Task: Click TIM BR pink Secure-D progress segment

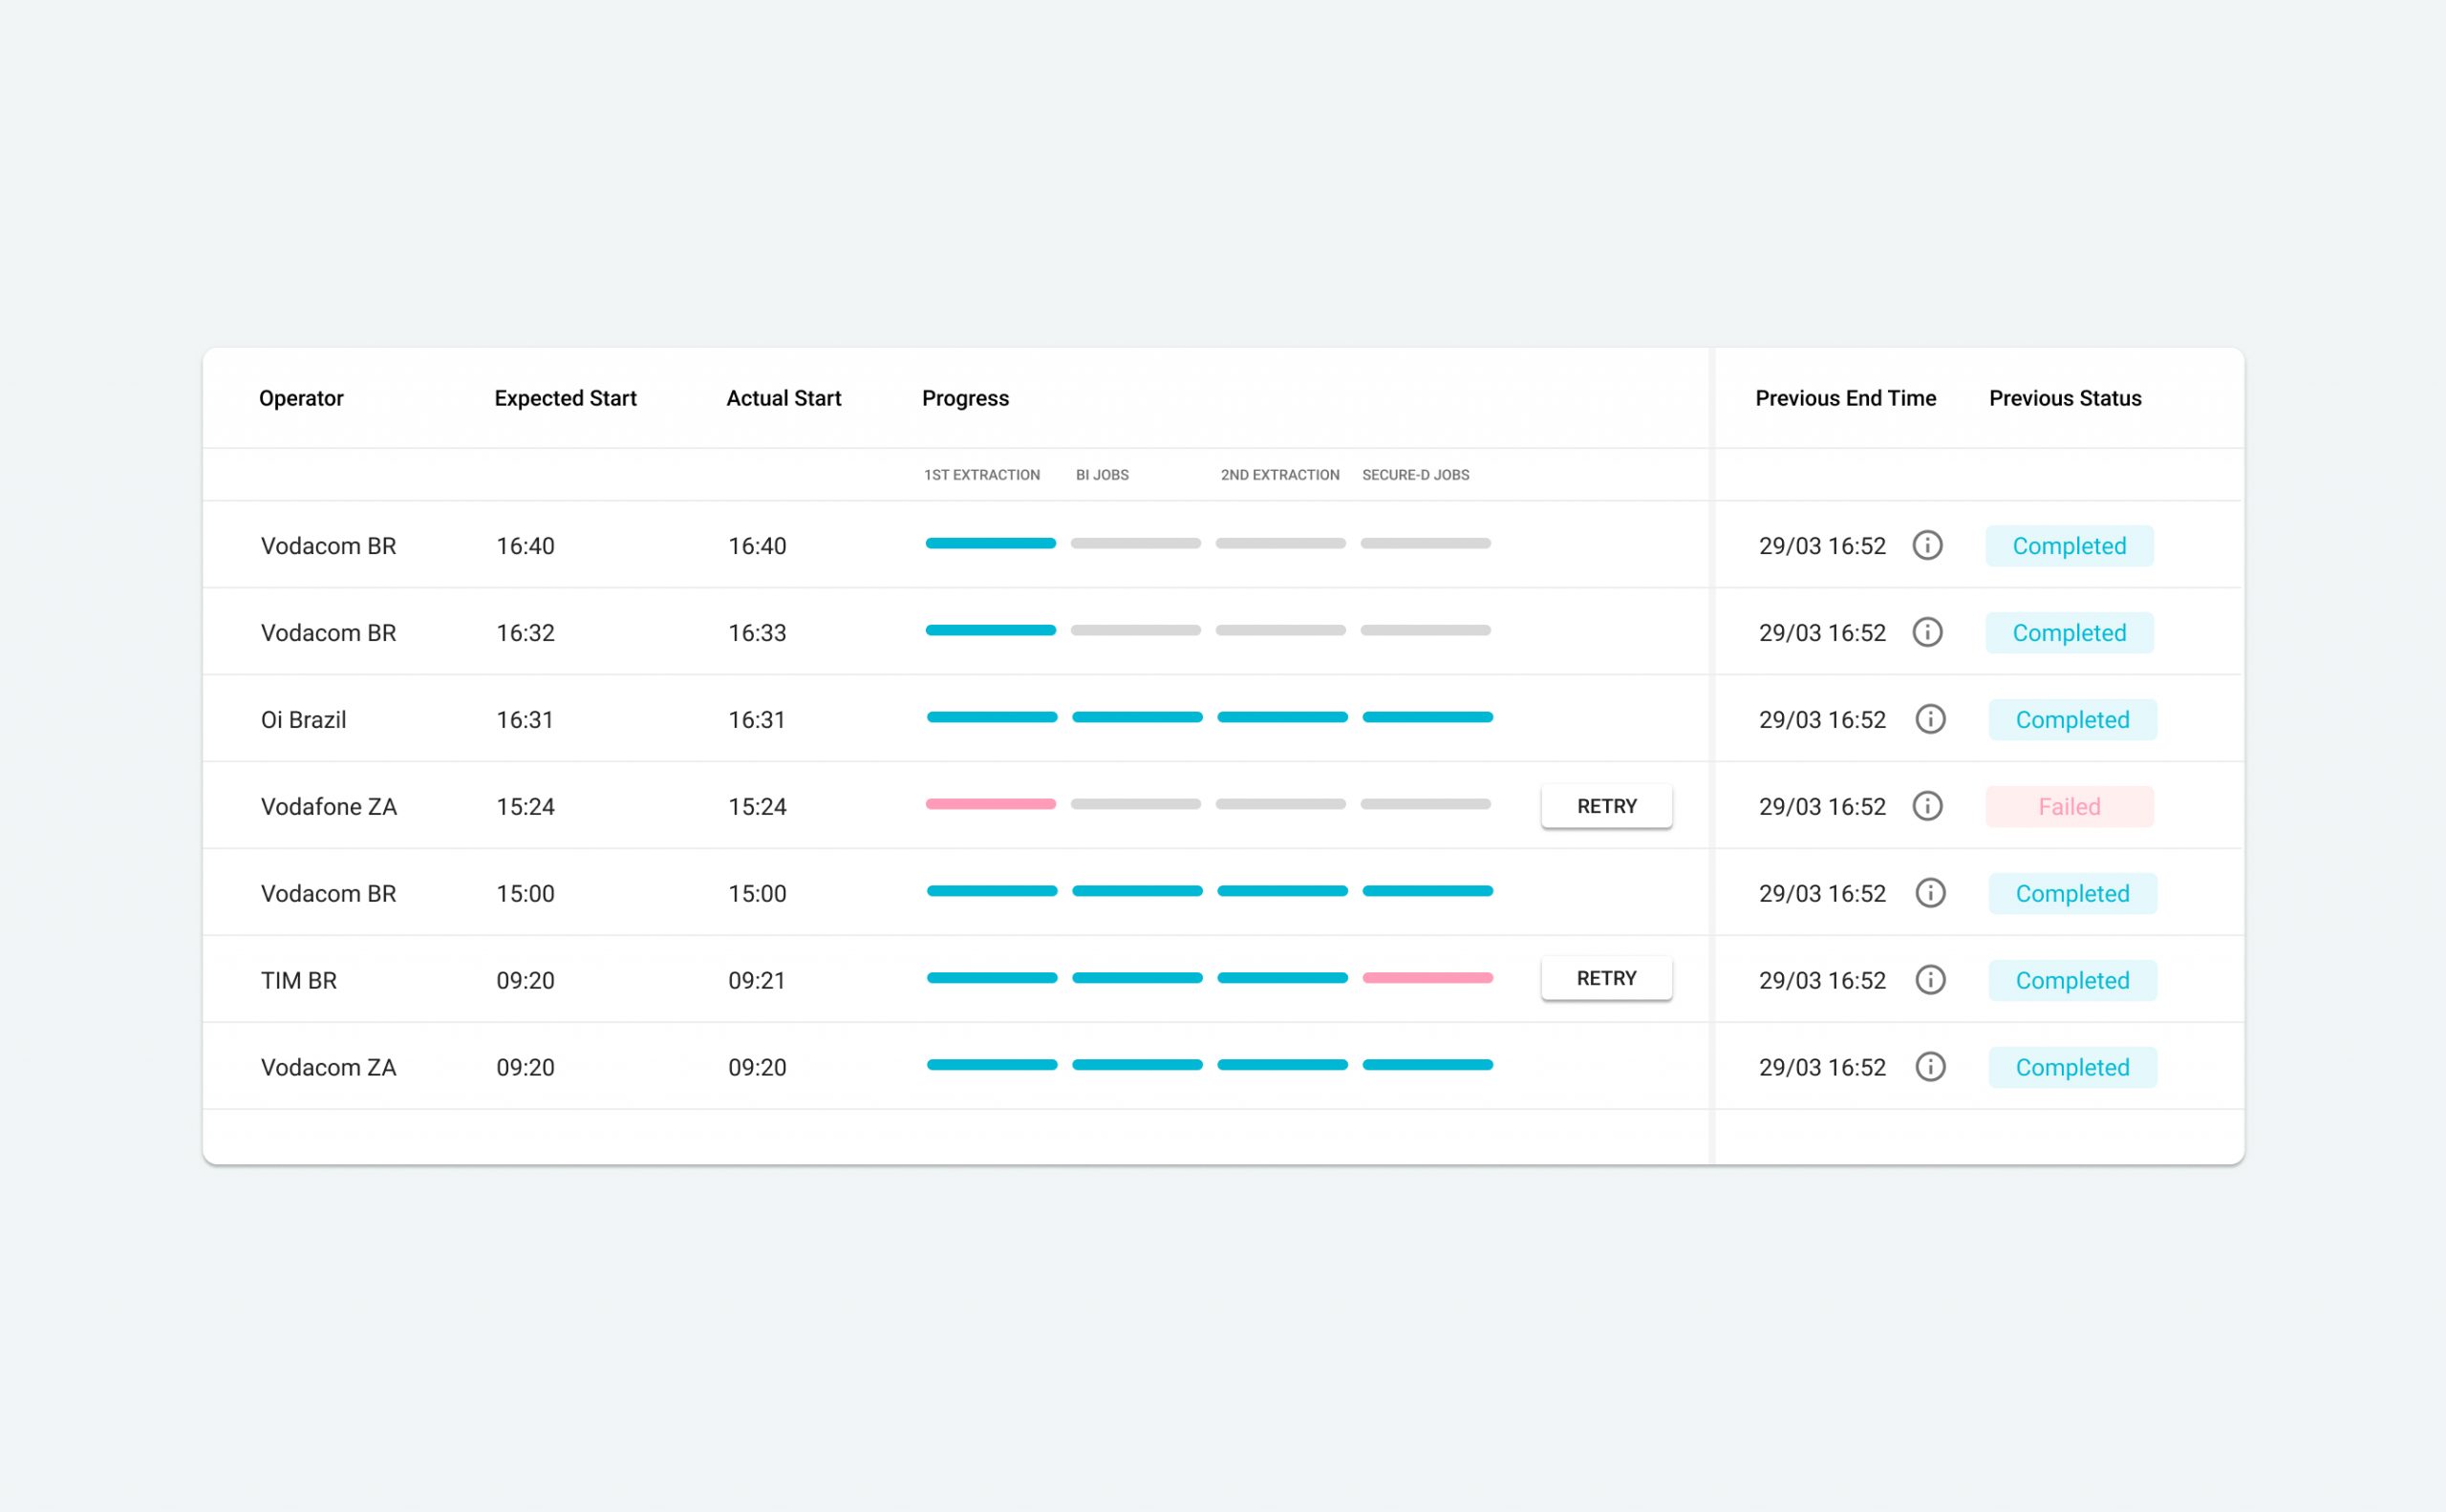Action: [1427, 978]
